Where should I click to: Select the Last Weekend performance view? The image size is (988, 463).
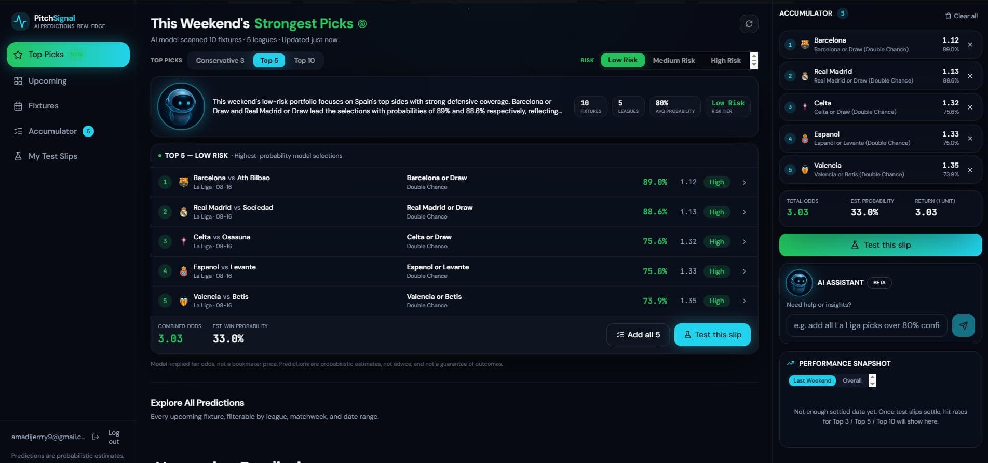tap(812, 380)
